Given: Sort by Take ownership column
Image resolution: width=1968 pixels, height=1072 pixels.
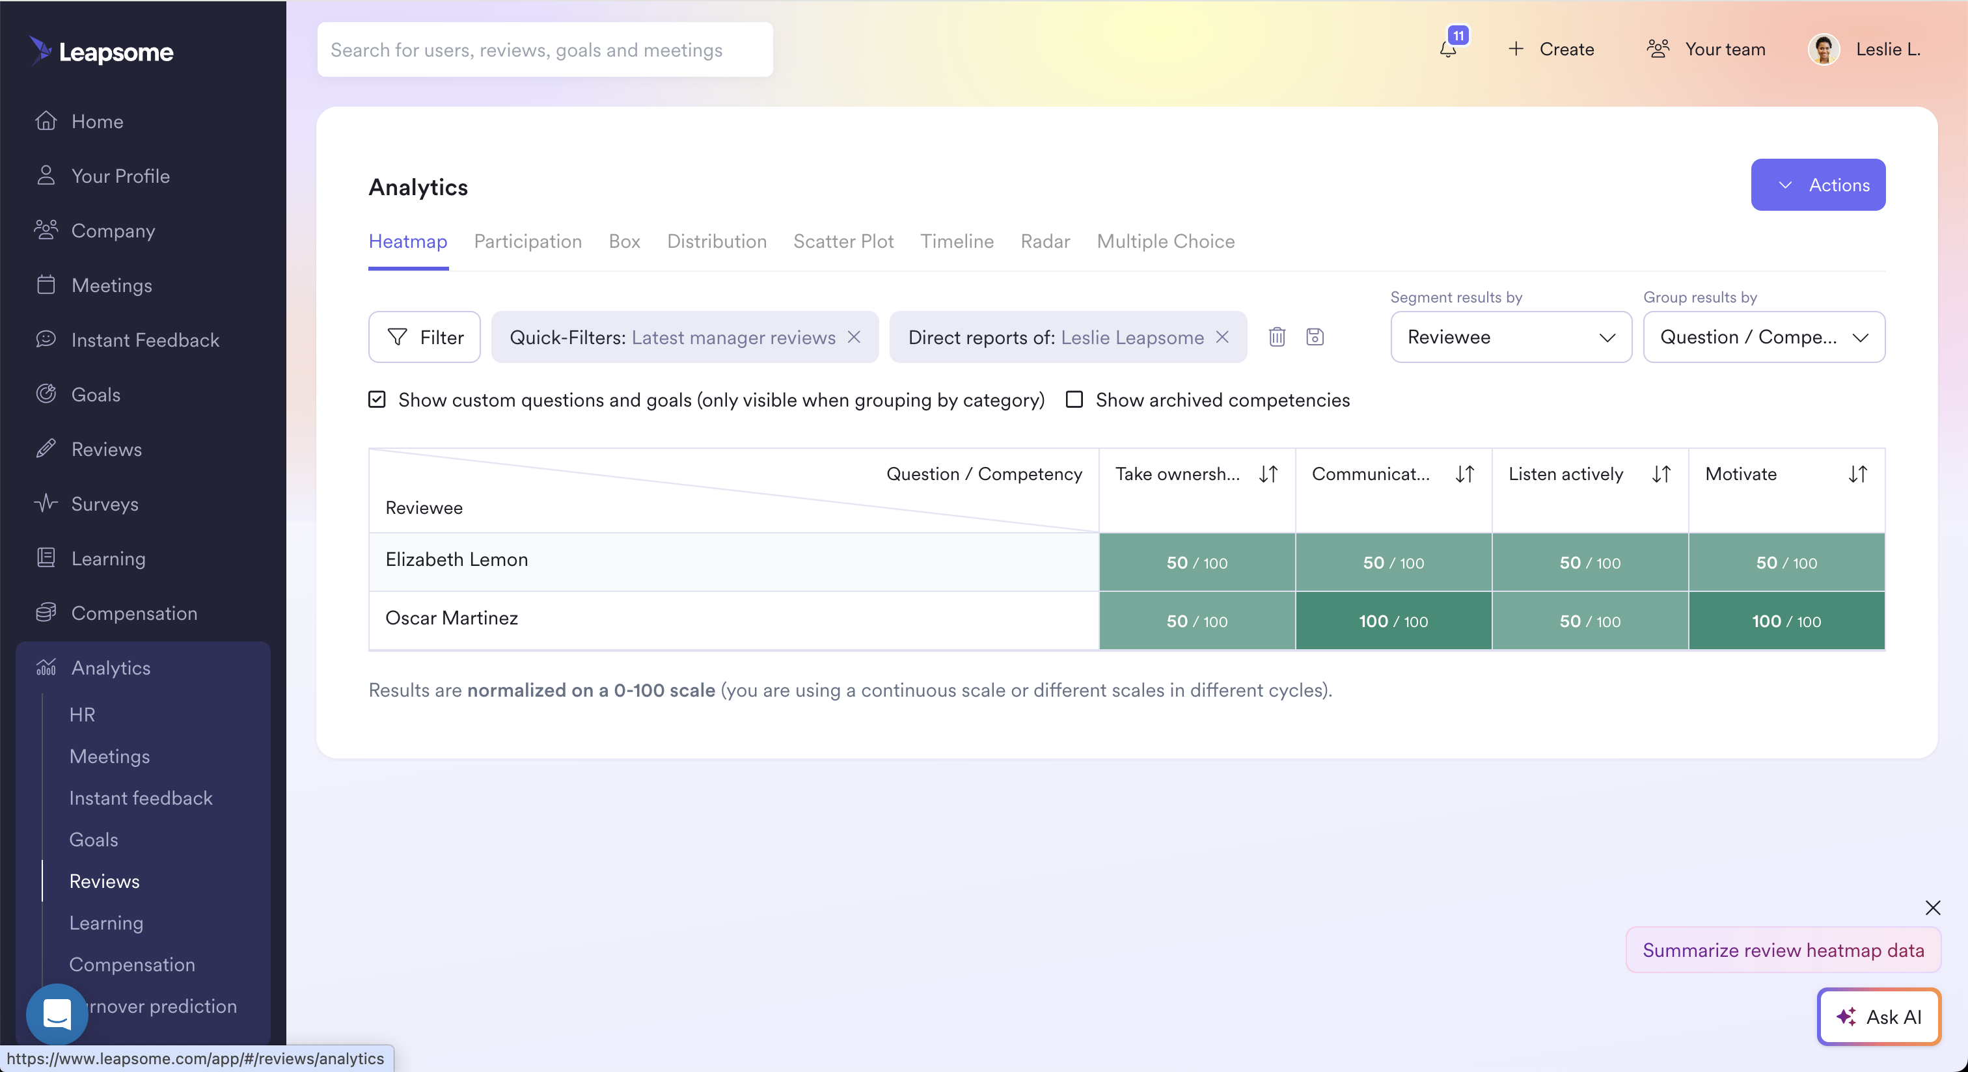Looking at the screenshot, I should pos(1268,474).
